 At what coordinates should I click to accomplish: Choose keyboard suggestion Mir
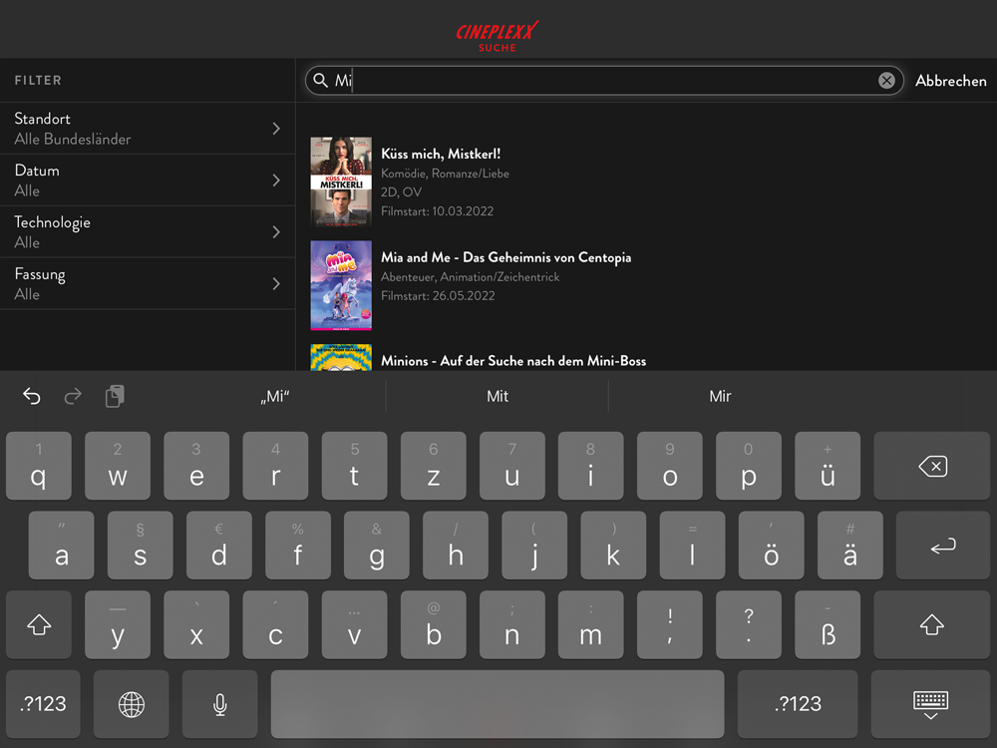coord(720,396)
